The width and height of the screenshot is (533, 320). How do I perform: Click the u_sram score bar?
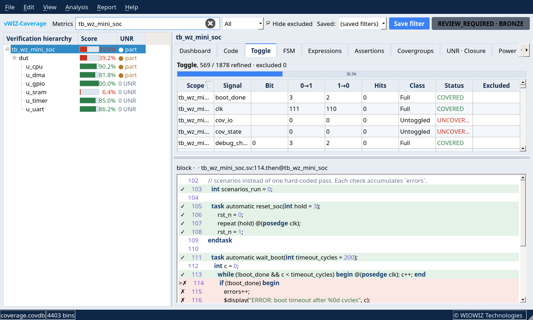click(x=89, y=92)
